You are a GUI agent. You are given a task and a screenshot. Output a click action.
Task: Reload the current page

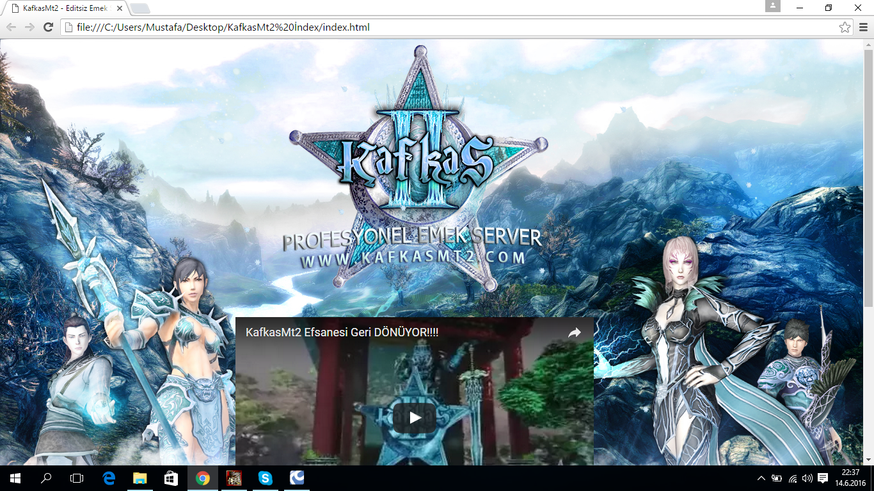coord(48,27)
